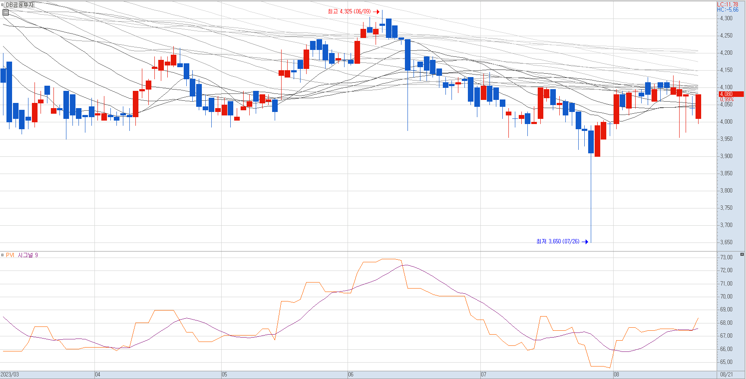Click the 06 month label on time axis
The image size is (746, 379).
click(x=351, y=375)
